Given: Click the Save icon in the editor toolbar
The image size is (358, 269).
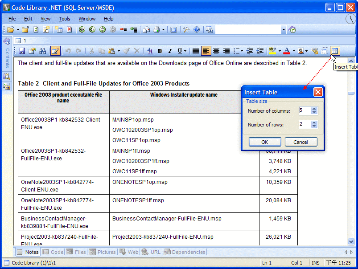Looking at the screenshot, I should coord(22,51).
